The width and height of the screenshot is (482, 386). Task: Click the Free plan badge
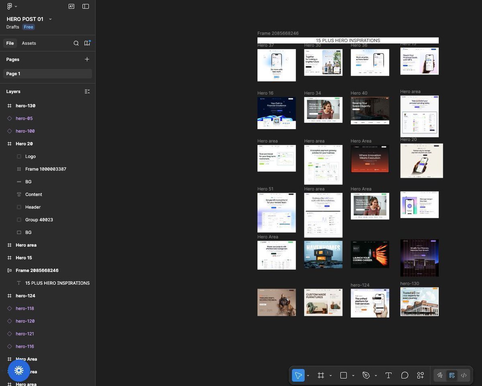[29, 27]
